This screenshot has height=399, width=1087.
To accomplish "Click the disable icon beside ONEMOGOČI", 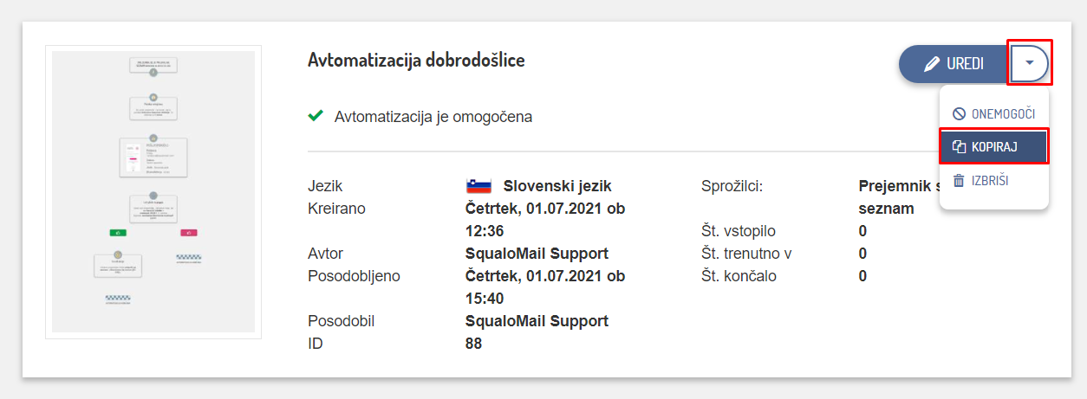I will 959,114.
